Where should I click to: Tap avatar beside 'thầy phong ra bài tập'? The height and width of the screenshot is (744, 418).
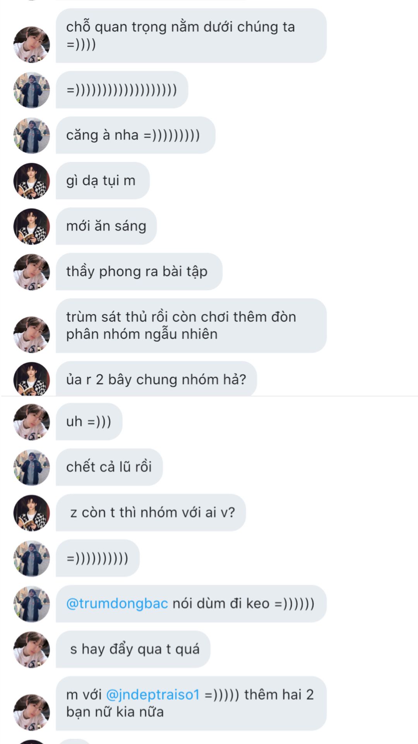click(32, 272)
